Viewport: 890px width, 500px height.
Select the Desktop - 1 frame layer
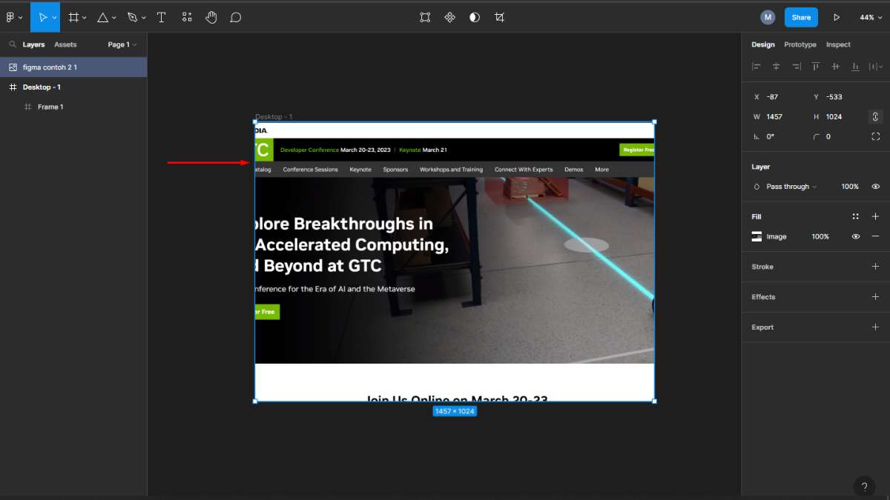[x=73, y=87]
